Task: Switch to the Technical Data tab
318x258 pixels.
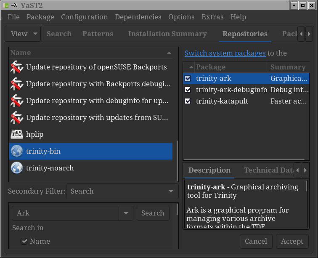Action: (268, 170)
